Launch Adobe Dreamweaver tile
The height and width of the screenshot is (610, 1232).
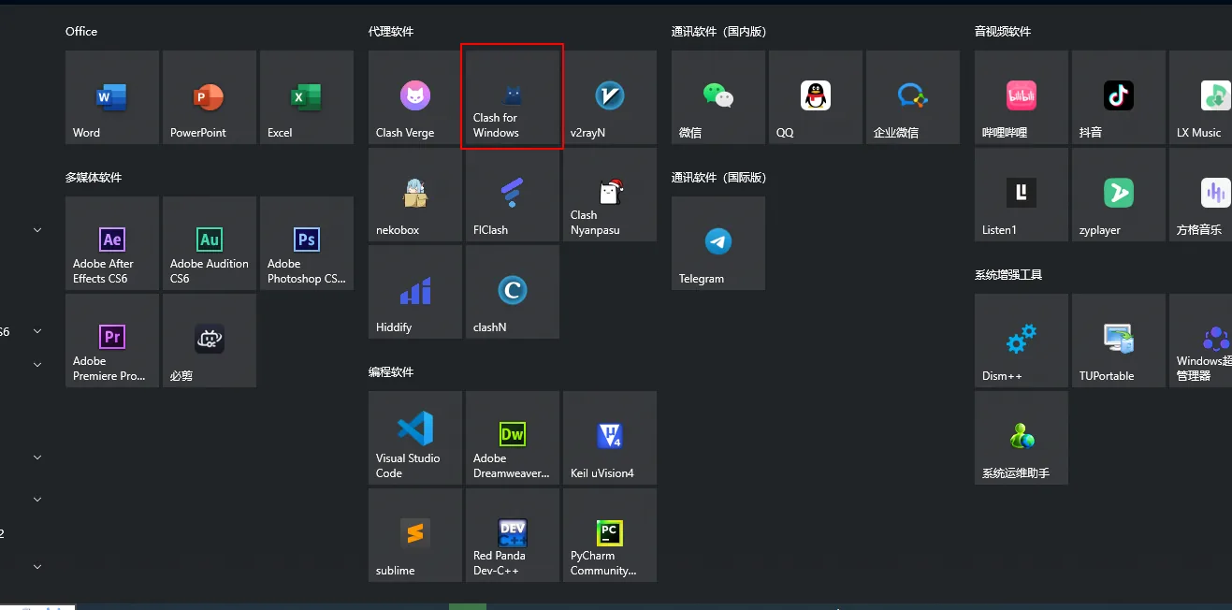coord(513,438)
